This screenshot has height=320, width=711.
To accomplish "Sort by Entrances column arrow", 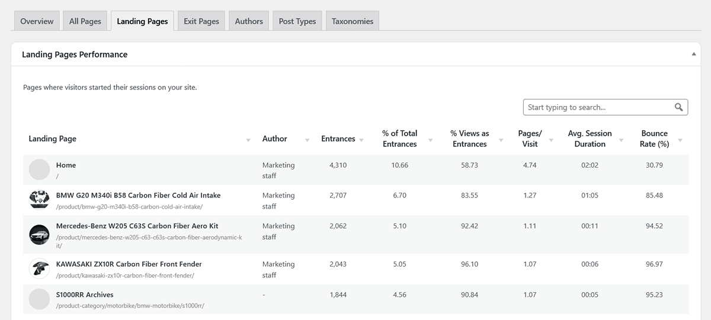I will pyautogui.click(x=360, y=140).
